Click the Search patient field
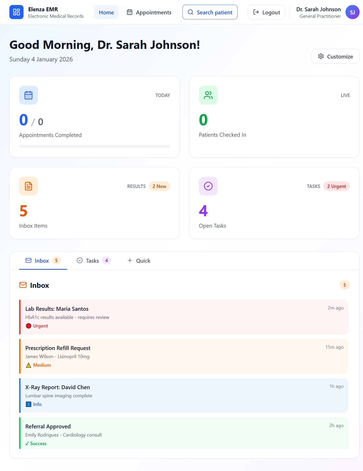The image size is (363, 471). [210, 12]
